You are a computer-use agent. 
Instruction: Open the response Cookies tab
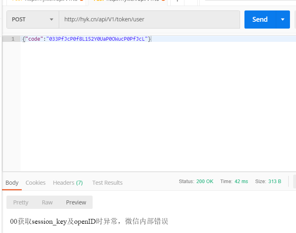tap(35, 183)
